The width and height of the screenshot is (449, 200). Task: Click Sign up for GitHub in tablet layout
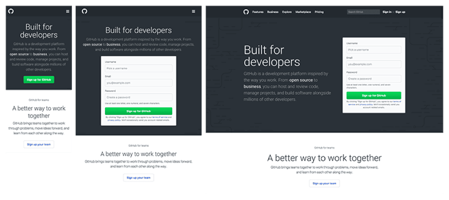pyautogui.click(x=139, y=111)
